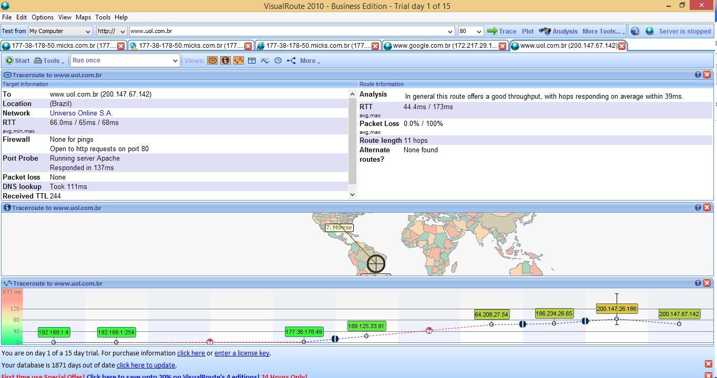Click here to update database link
Image resolution: width=717 pixels, height=378 pixels.
tap(146, 365)
